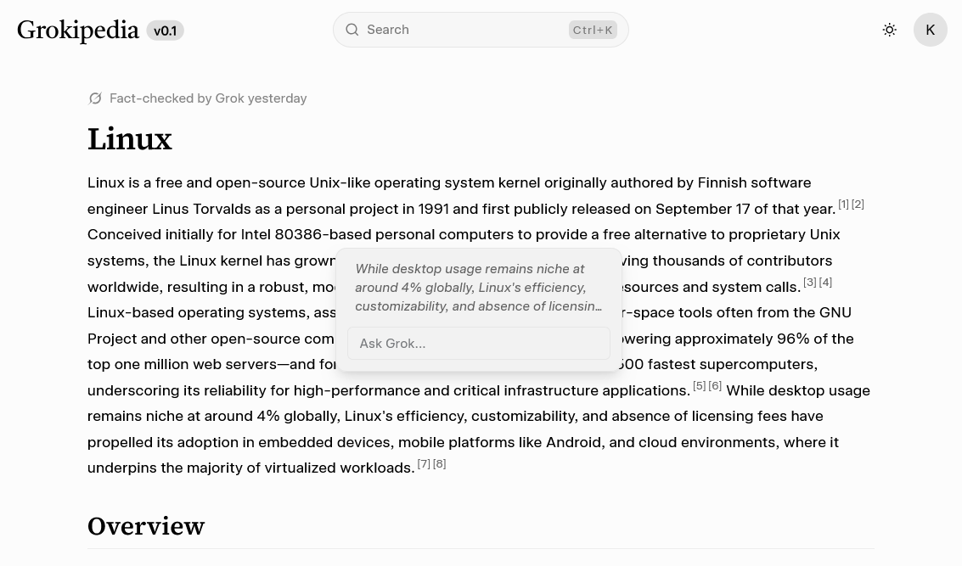962x566 pixels.
Task: Open citation reference [4]
Action: (825, 283)
